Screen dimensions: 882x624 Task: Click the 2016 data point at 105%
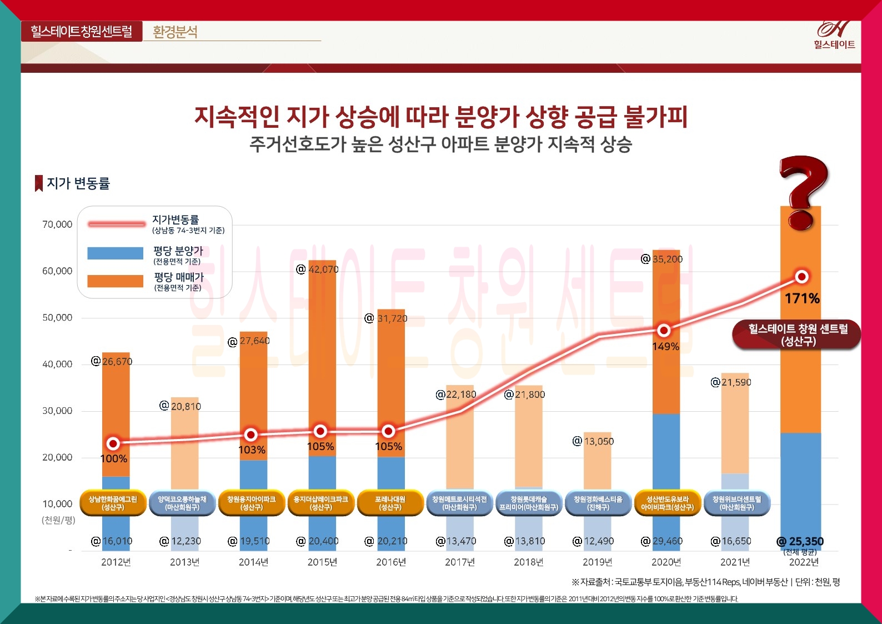(388, 431)
